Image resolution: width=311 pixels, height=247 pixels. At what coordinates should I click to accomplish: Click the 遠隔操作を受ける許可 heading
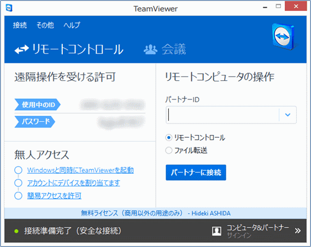(65, 77)
